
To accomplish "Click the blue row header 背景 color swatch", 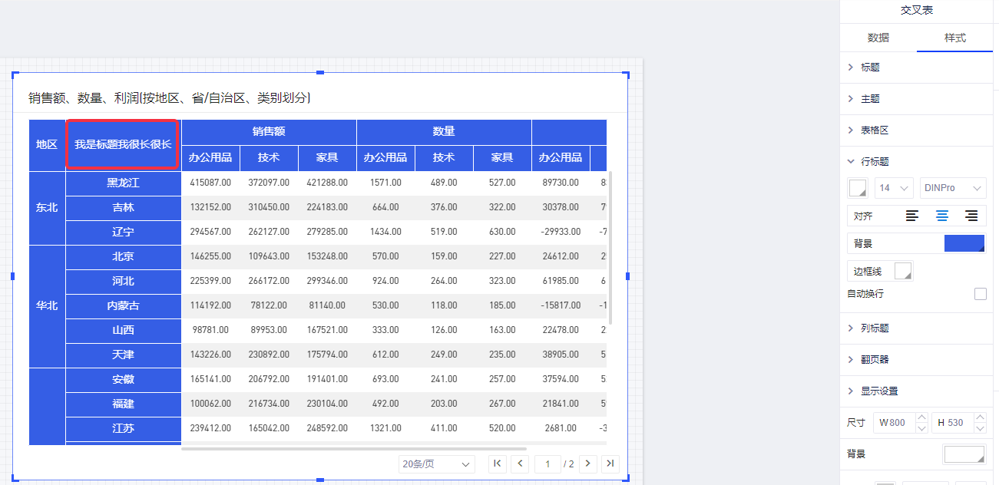I will click(964, 243).
